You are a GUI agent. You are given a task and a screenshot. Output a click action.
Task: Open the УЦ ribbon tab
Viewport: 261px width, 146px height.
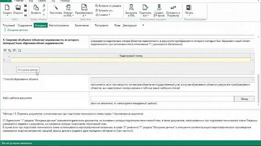(53, 1)
